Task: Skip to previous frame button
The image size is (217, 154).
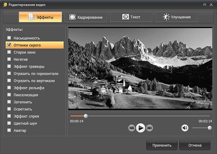Action: coord(131,128)
